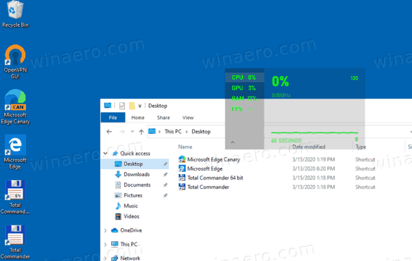Open Documents in the navigation pane
The image size is (412, 261).
click(137, 185)
